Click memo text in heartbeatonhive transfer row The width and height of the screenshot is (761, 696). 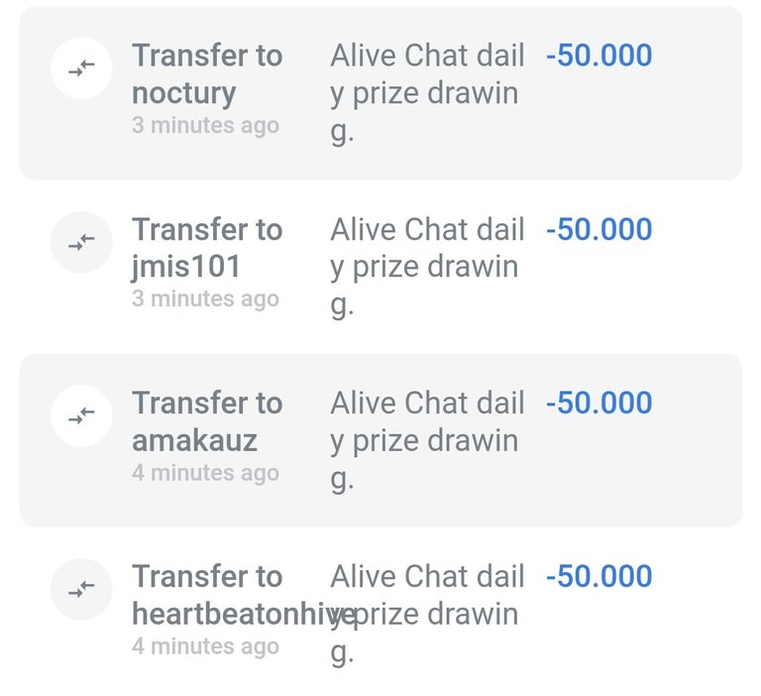427,614
